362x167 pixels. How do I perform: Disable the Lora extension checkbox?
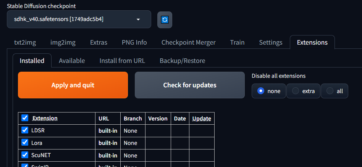point(25,142)
